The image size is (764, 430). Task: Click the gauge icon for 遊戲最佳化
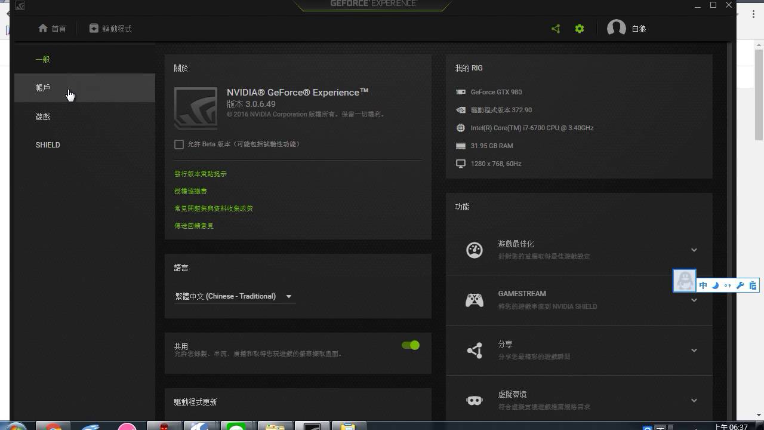coord(475,250)
